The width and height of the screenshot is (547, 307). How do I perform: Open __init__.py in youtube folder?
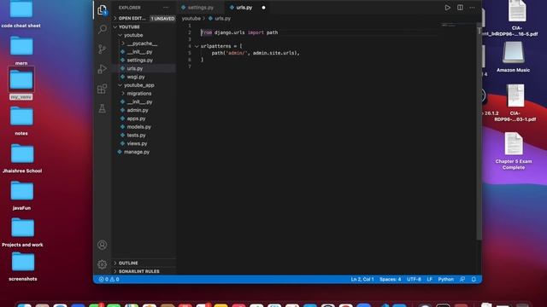(x=139, y=52)
